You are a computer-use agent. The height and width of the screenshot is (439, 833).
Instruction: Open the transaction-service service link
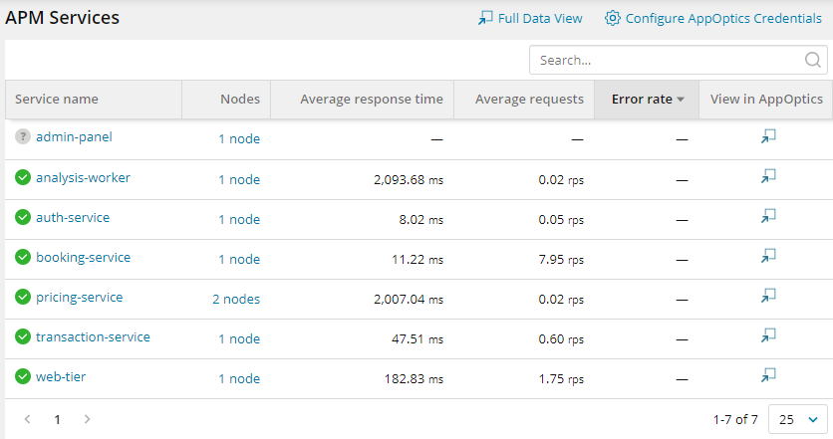pos(93,336)
